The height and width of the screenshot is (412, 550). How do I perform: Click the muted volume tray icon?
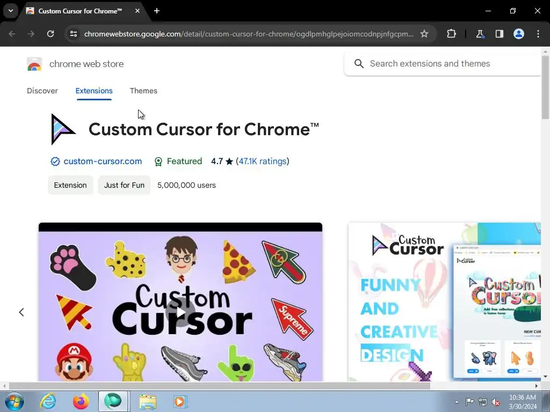[x=496, y=402]
